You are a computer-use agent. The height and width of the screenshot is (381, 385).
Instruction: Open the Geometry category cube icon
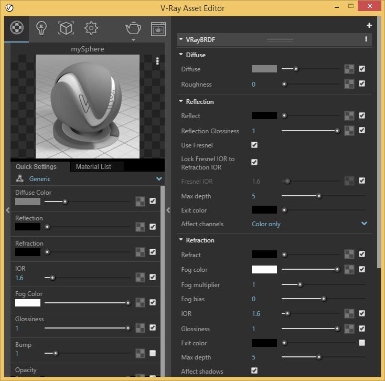pos(66,28)
